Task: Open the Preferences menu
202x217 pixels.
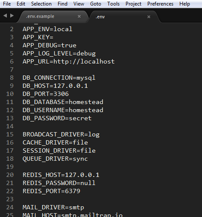Action: (160, 4)
